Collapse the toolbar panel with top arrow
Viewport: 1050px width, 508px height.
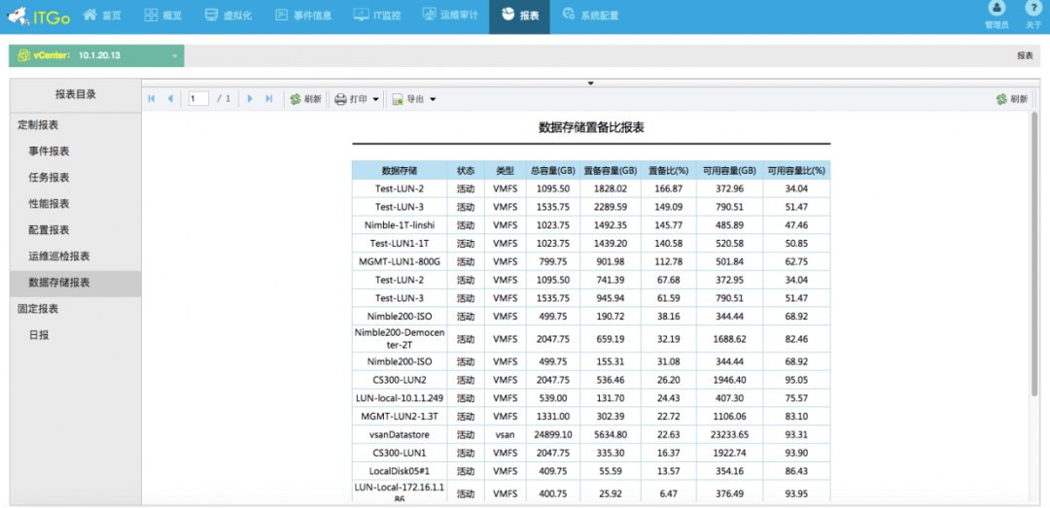click(591, 84)
